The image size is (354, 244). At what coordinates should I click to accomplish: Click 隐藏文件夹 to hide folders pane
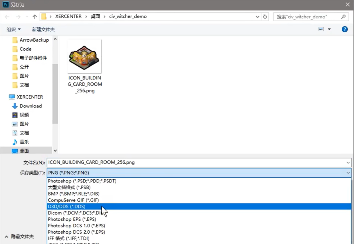click(x=22, y=237)
